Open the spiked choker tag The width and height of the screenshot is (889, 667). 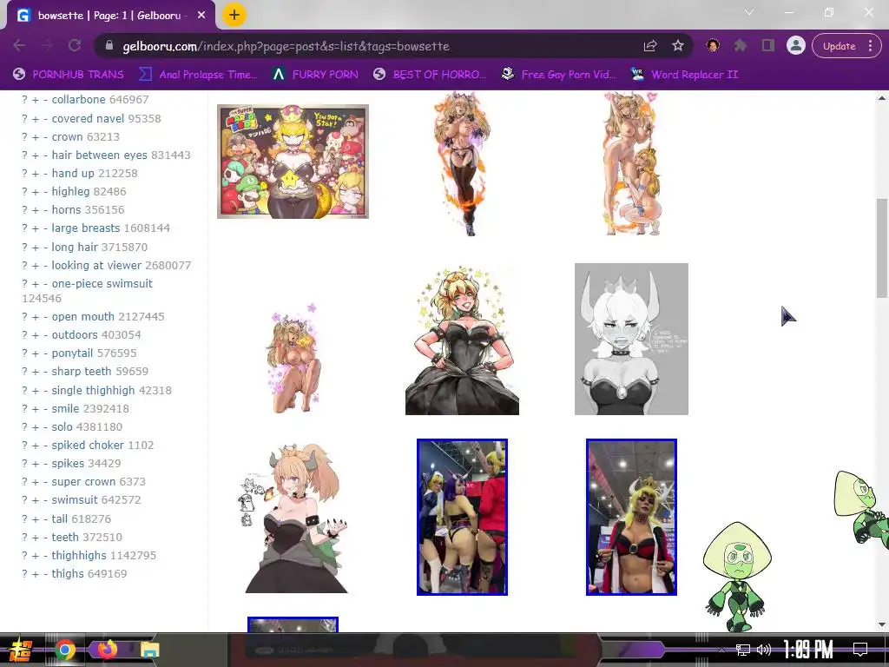coord(88,445)
